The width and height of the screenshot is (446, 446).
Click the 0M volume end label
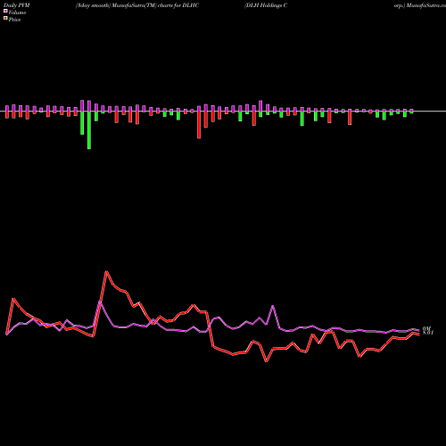click(426, 328)
